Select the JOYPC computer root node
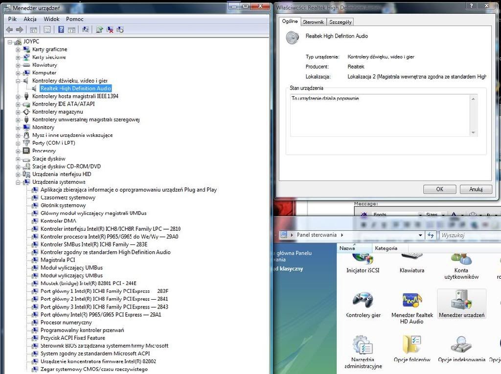501x374 pixels. [31, 42]
